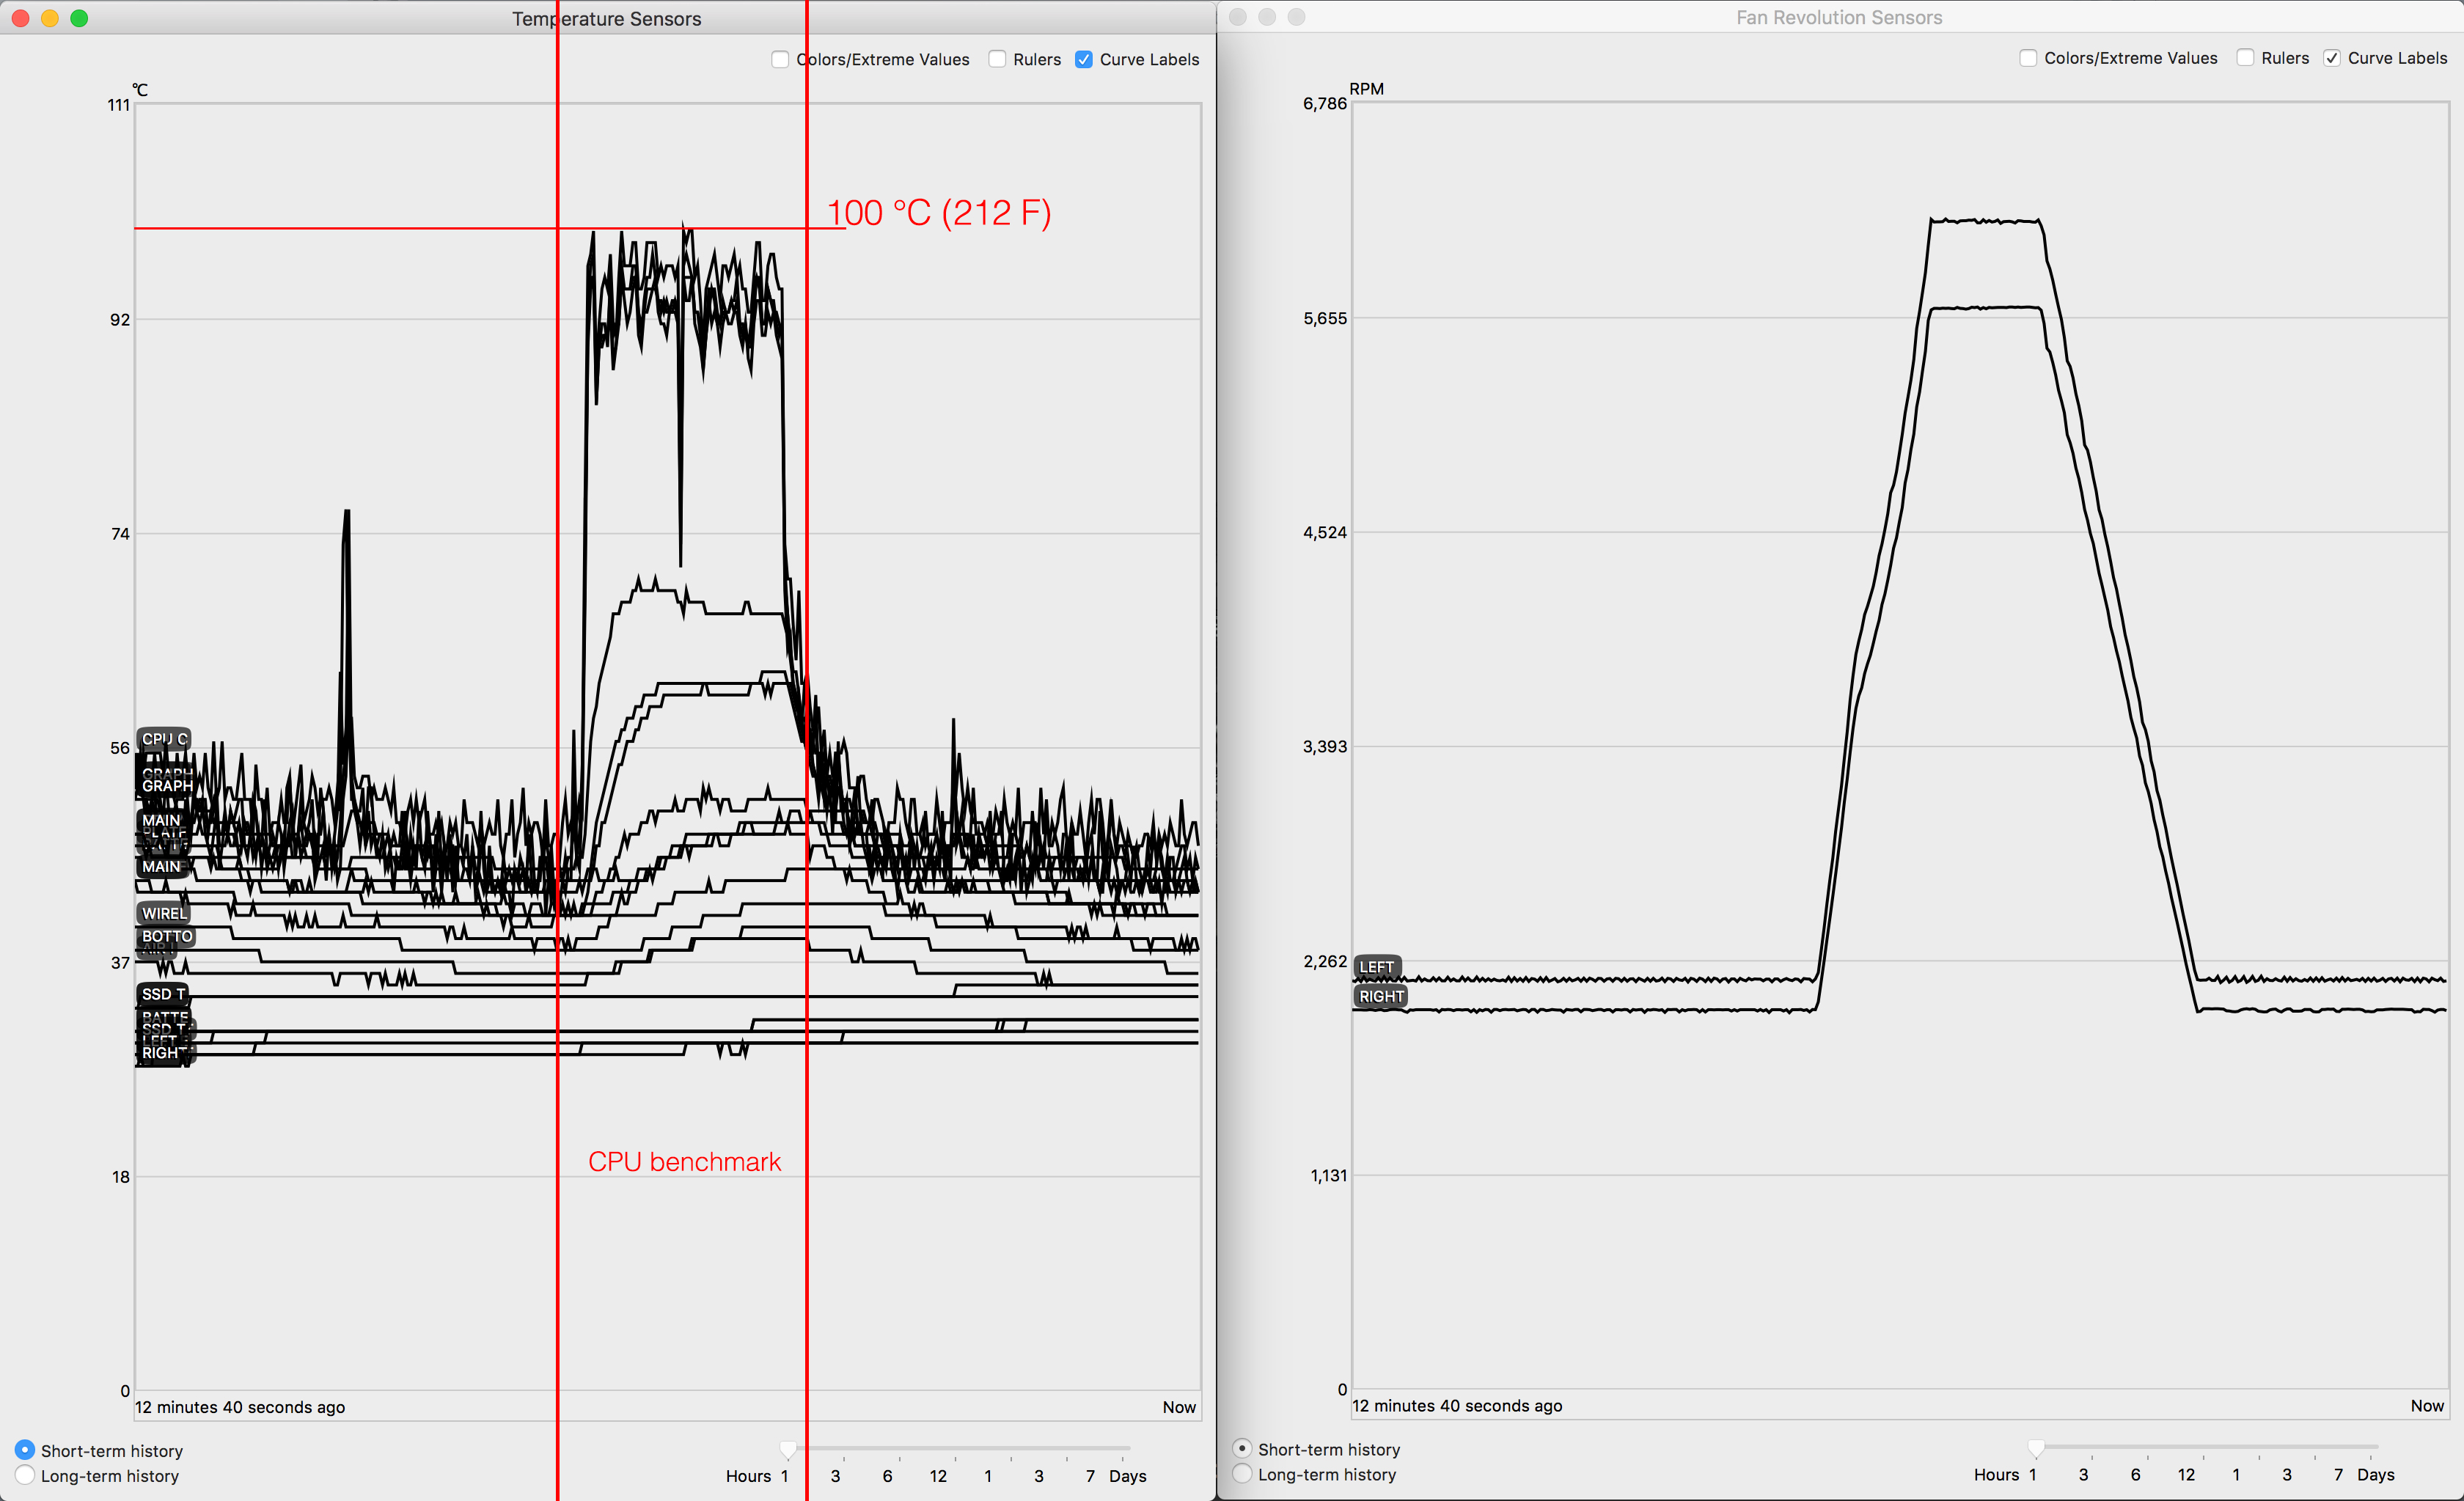Enable Colors/Extreme Values in Temperature Sensors

click(780, 59)
